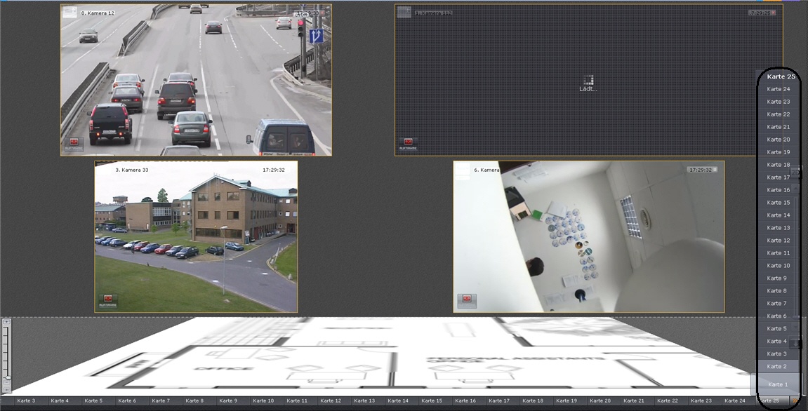This screenshot has width=808, height=411.
Task: Open the Karte 17 tab
Action: pyautogui.click(x=499, y=400)
